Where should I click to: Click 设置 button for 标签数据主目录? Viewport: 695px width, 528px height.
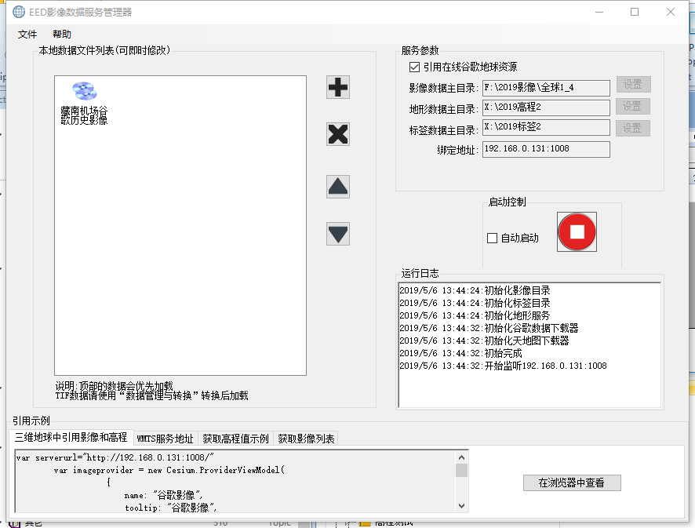click(632, 128)
